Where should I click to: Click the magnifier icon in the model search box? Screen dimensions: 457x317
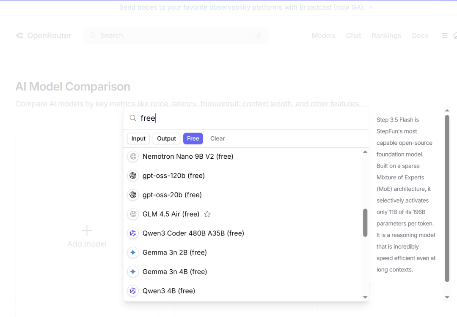(133, 118)
